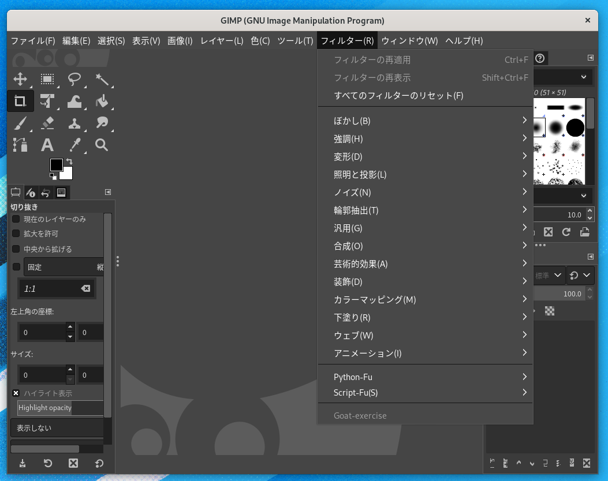Click the X coordinate input field
Viewport: 608px width, 481px height.
click(x=42, y=332)
